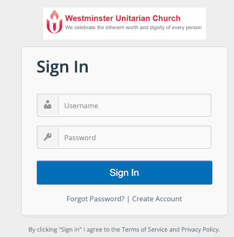
Task: Click the key icon beside Password
Action: pyautogui.click(x=48, y=137)
